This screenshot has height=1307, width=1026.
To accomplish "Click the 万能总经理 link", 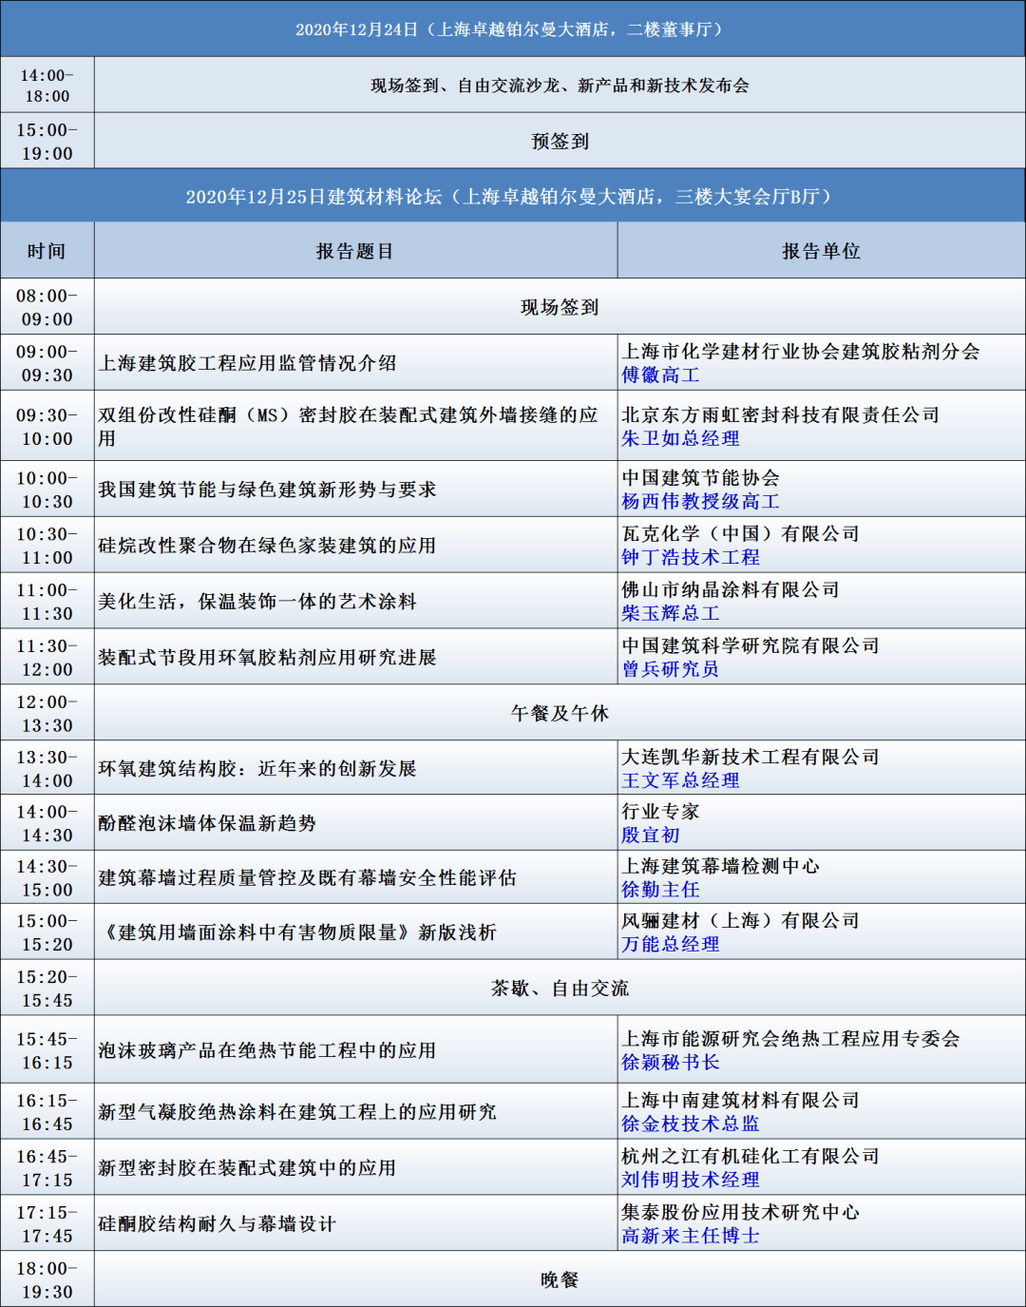I will coord(670,945).
